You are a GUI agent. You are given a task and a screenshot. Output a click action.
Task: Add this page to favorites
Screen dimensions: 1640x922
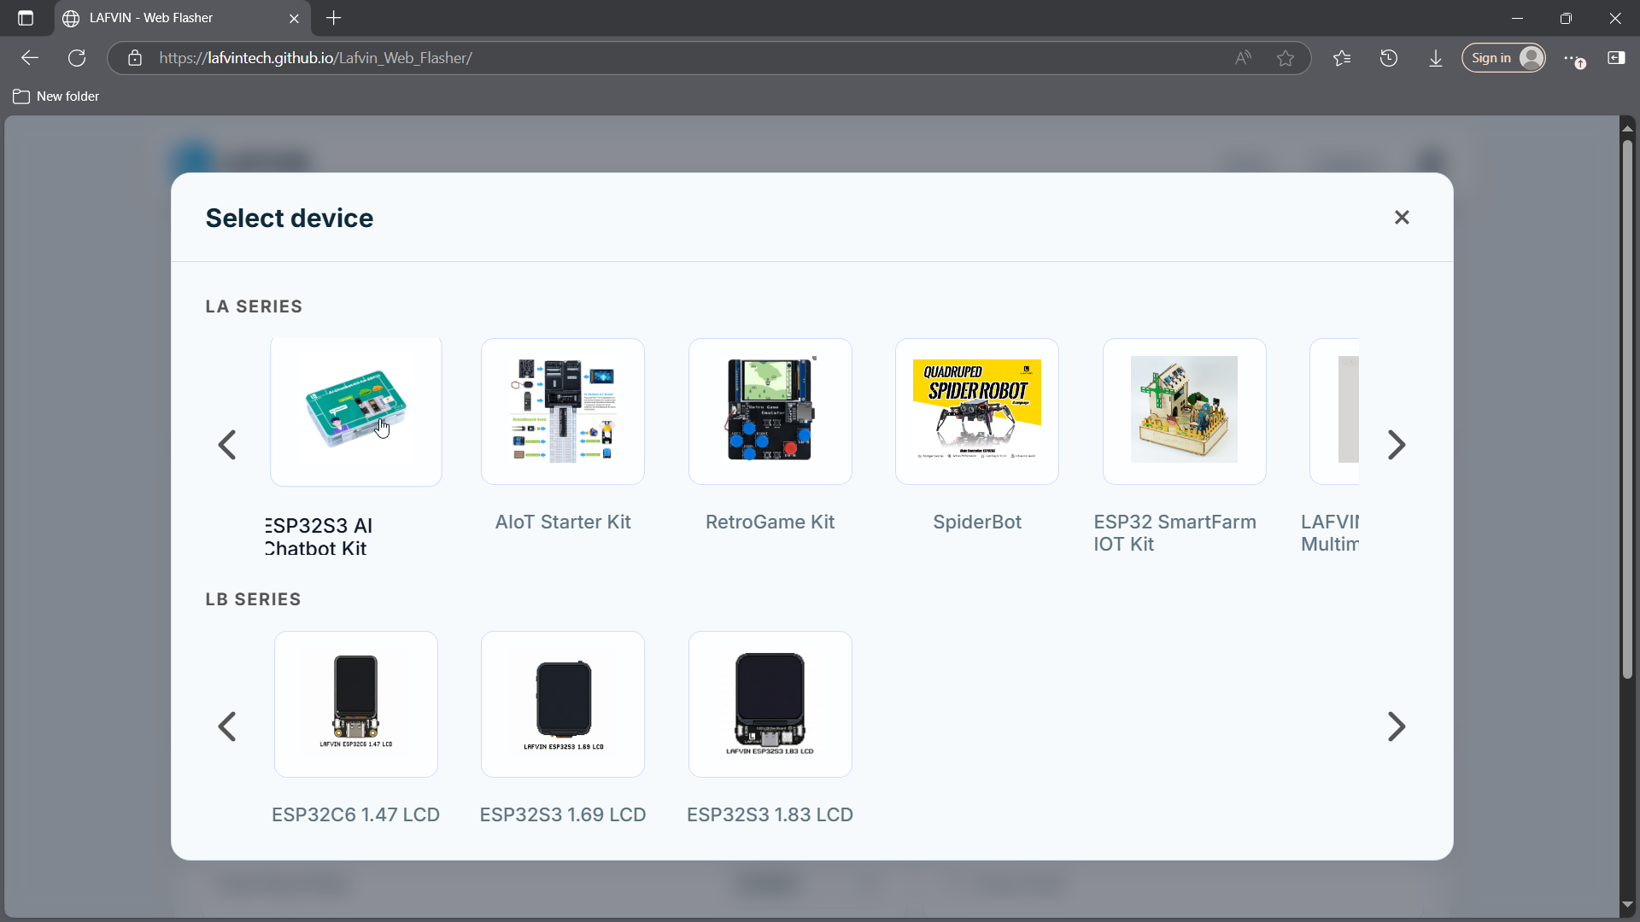click(1286, 58)
